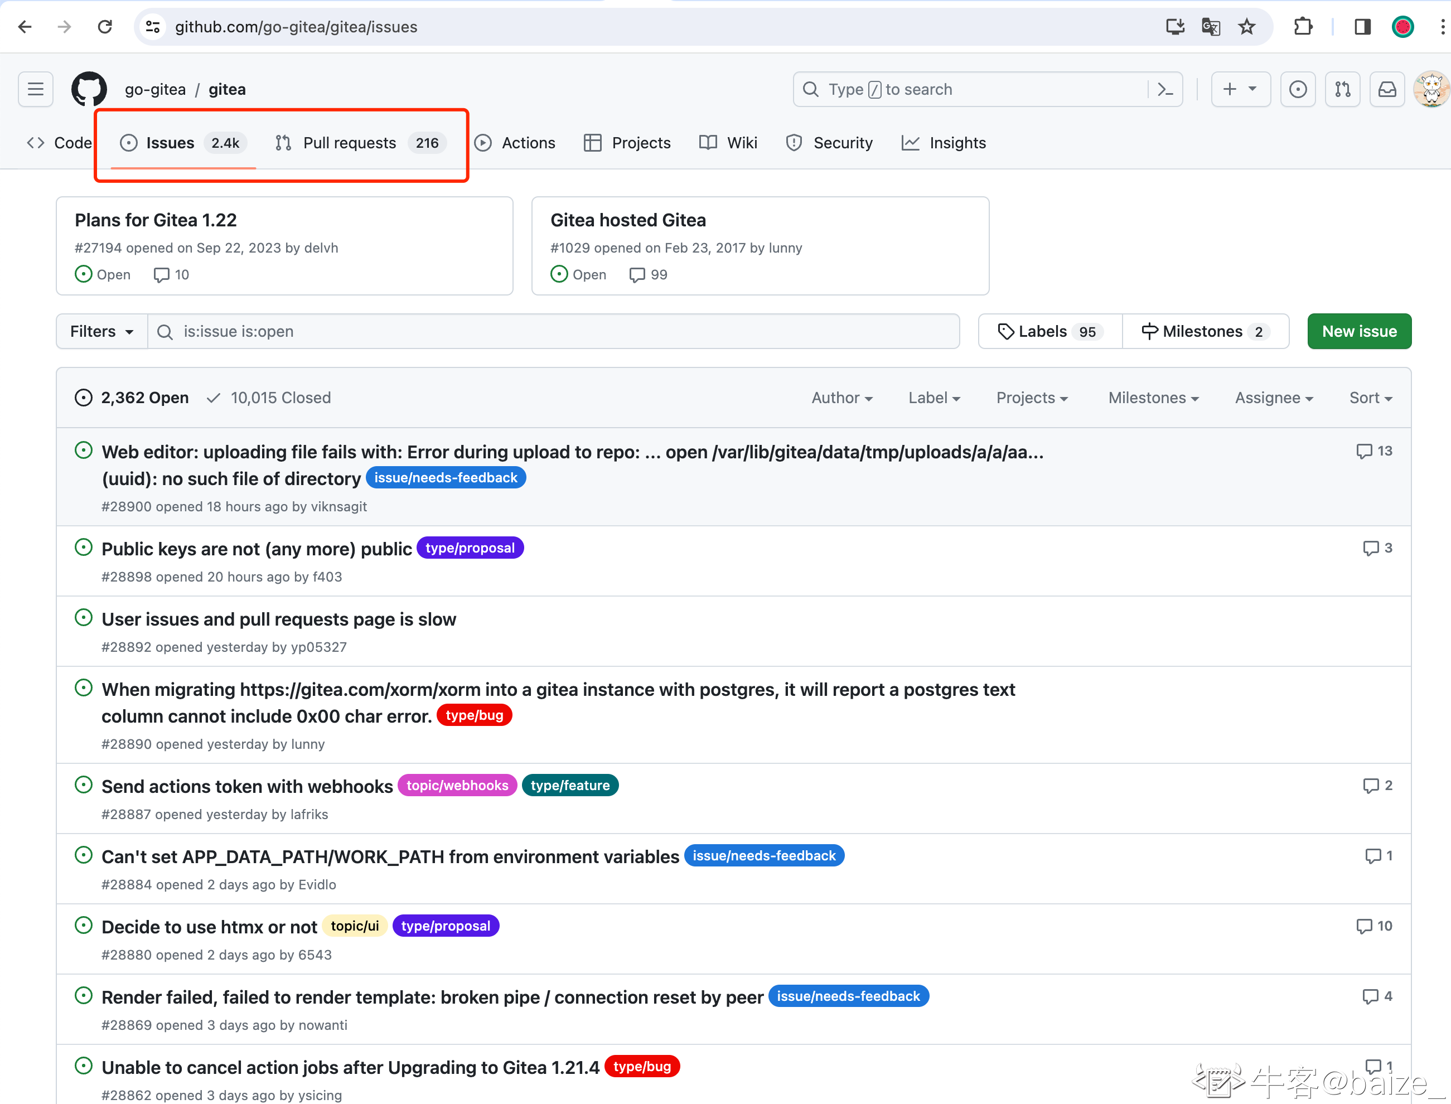The image size is (1451, 1104).
Task: Filter by the topic/ui label
Action: point(354,926)
